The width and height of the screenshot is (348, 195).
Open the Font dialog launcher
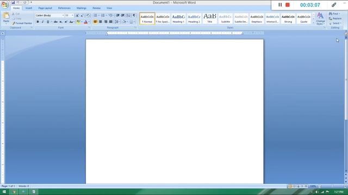(89, 28)
